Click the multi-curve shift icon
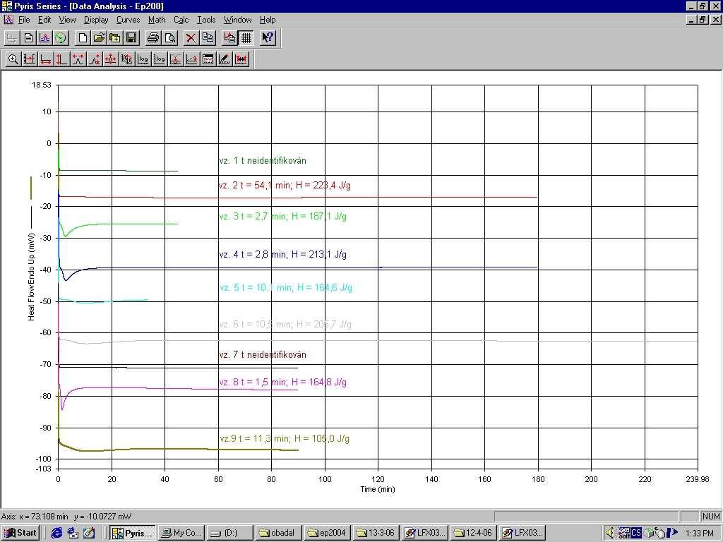This screenshot has width=723, height=542. [x=127, y=59]
